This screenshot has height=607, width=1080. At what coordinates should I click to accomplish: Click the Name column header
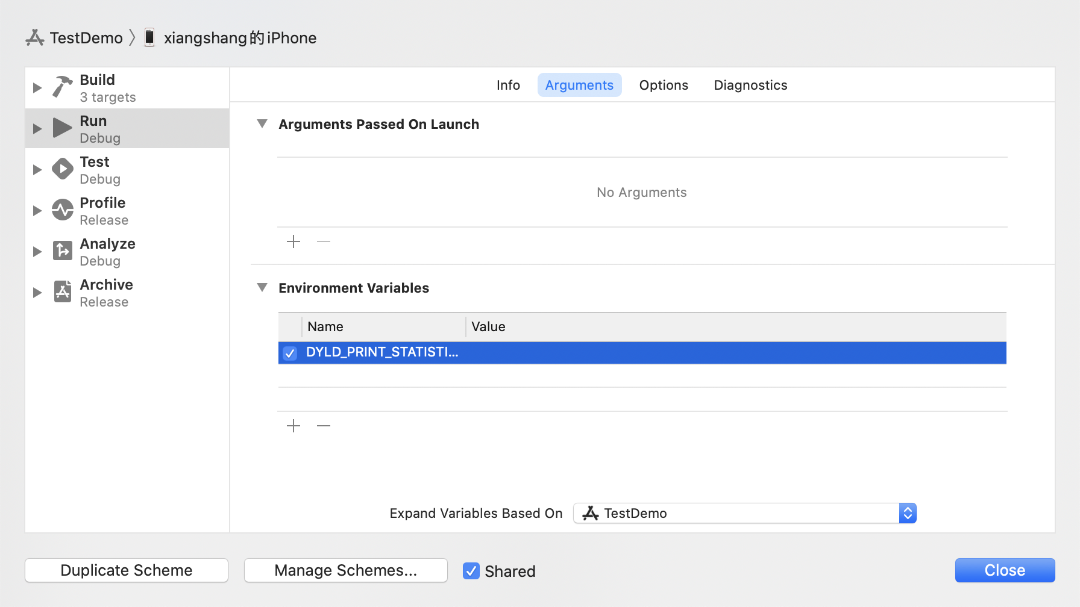pos(383,326)
